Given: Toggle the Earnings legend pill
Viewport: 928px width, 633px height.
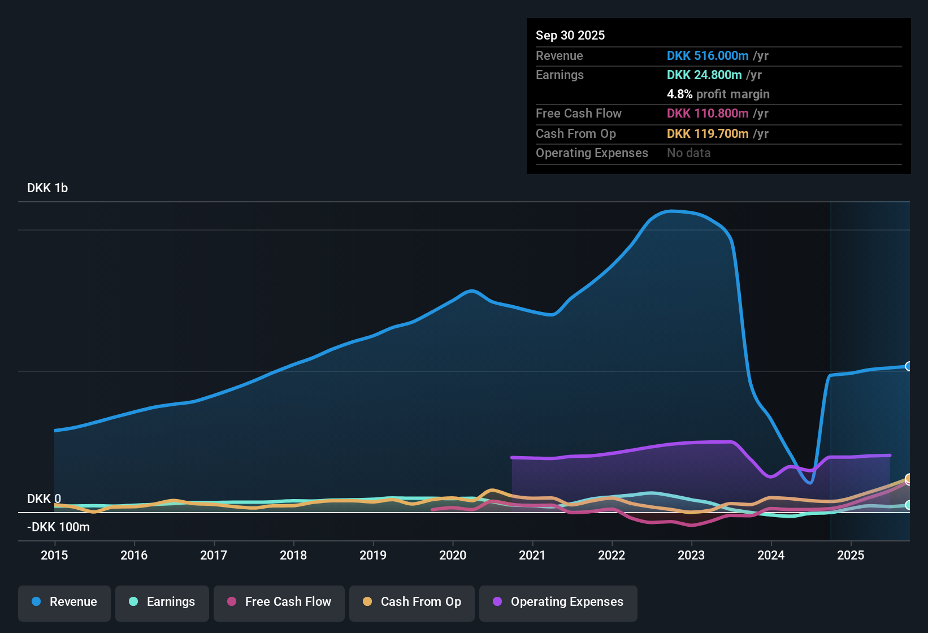Looking at the screenshot, I should (x=162, y=602).
